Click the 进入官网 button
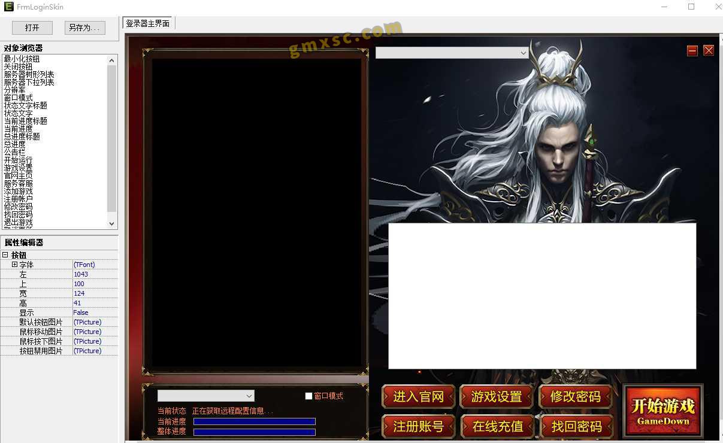This screenshot has height=443, width=723. tap(418, 396)
